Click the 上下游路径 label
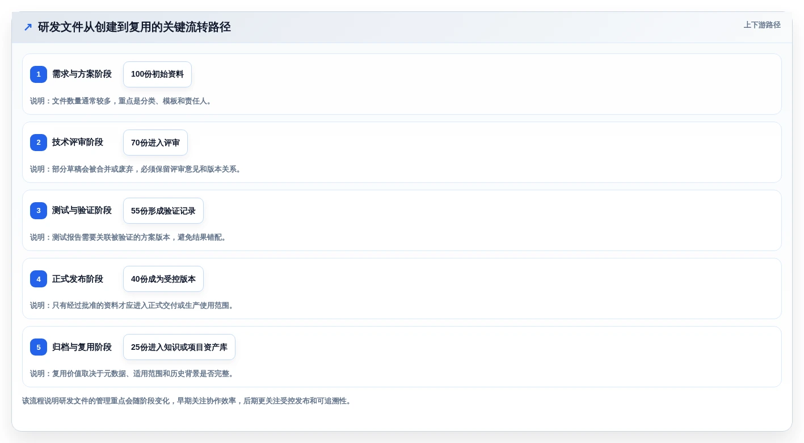The height and width of the screenshot is (443, 804). pyautogui.click(x=762, y=25)
